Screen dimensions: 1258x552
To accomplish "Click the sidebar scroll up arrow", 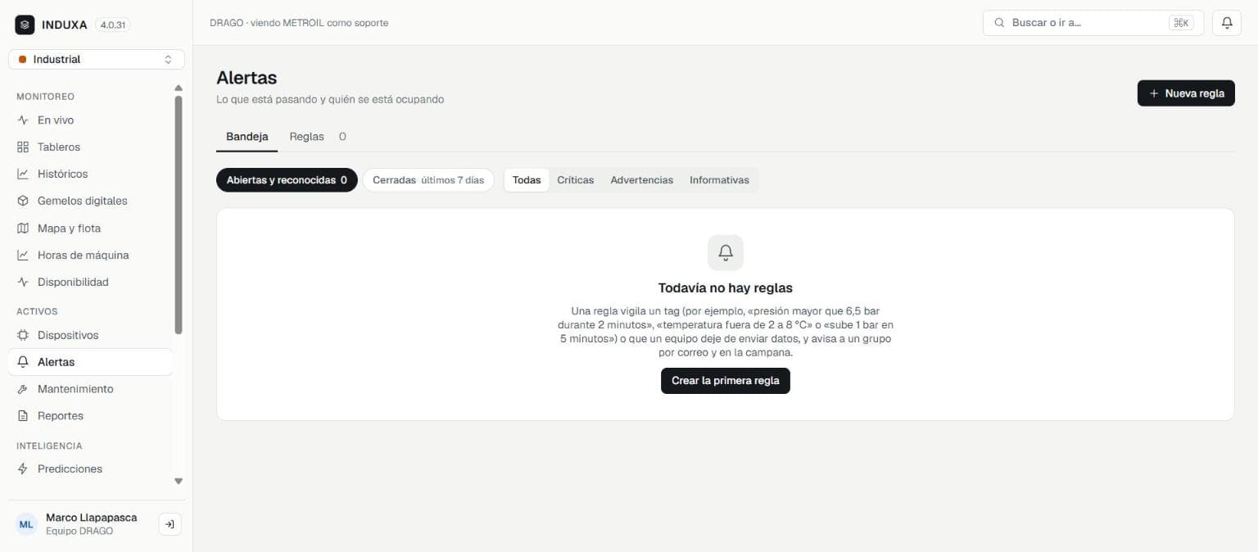I will click(179, 88).
